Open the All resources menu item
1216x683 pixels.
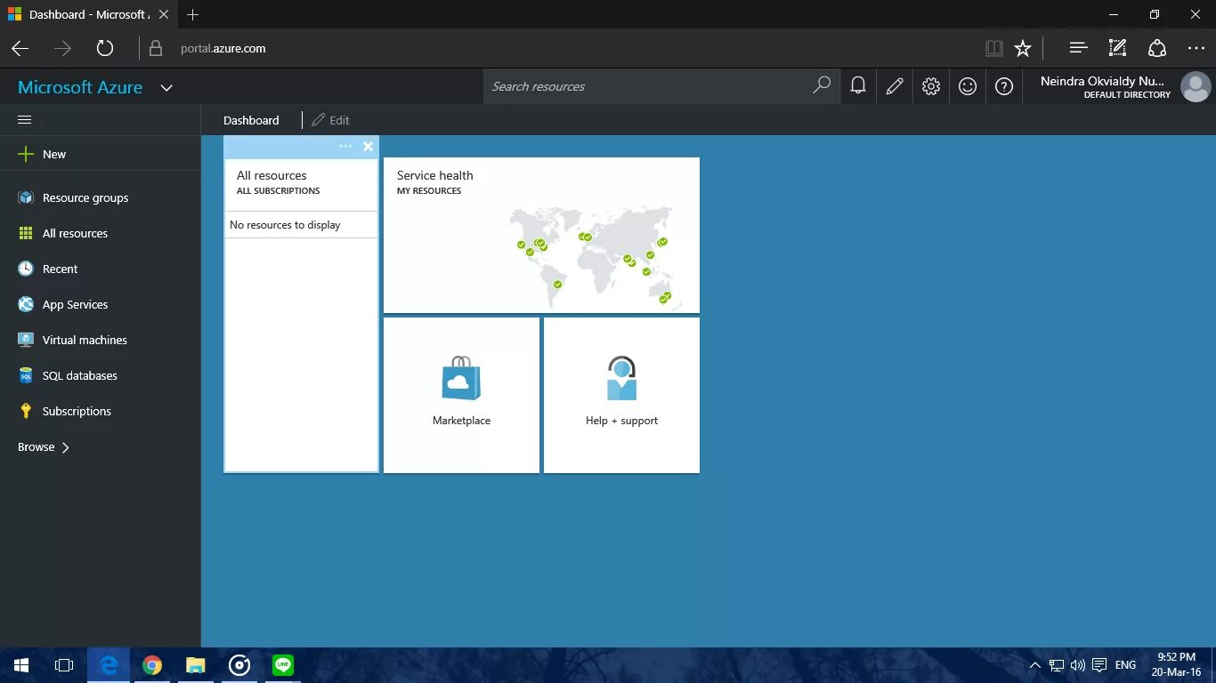click(100, 233)
